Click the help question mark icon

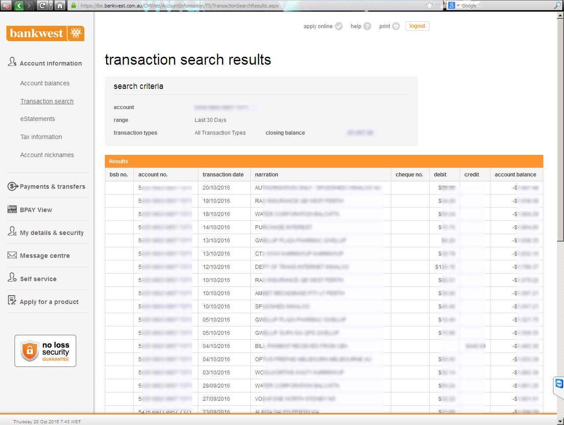[367, 26]
